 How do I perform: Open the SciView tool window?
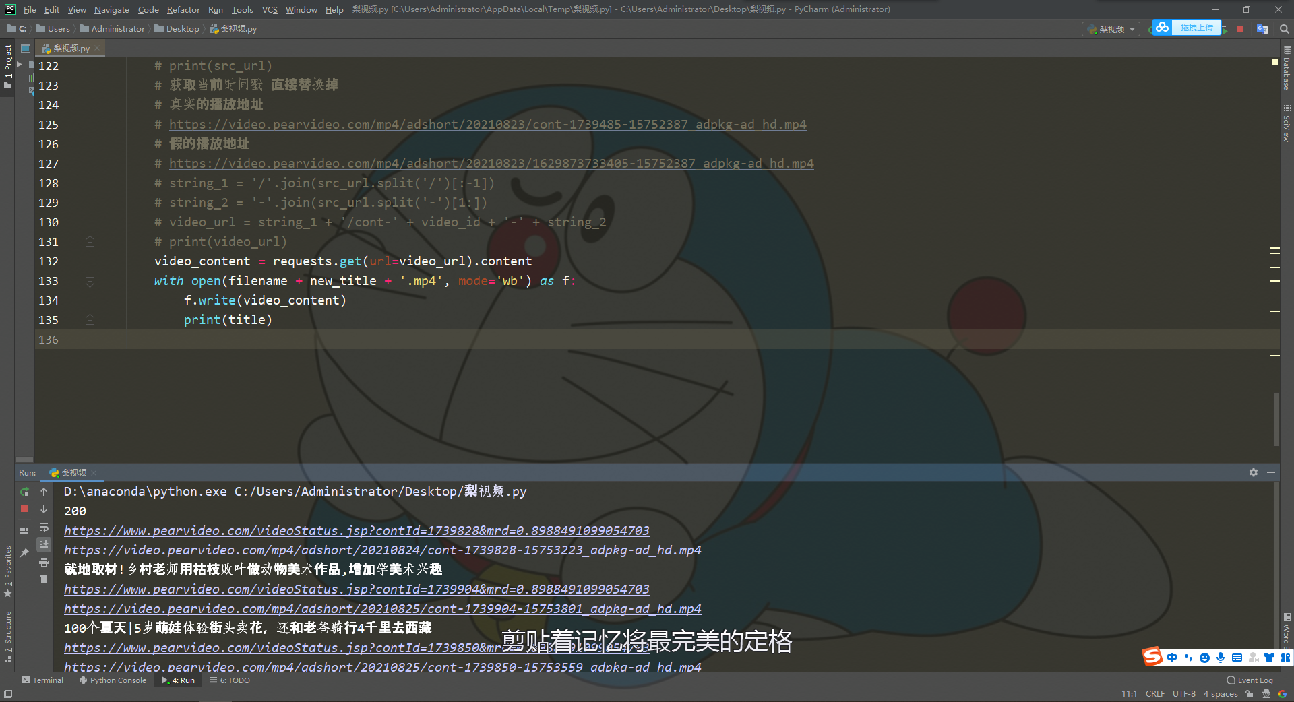[1287, 123]
